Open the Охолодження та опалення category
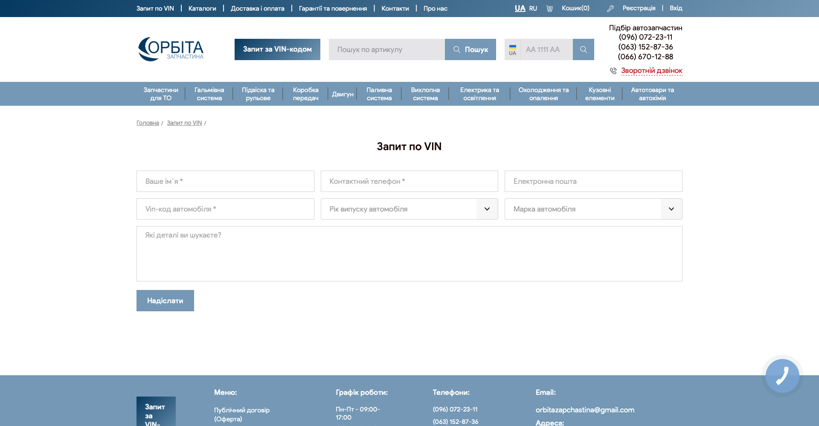The width and height of the screenshot is (819, 426). click(543, 94)
